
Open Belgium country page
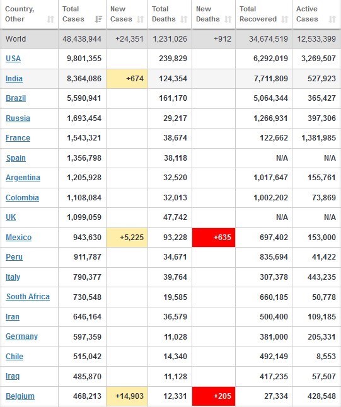[20, 396]
